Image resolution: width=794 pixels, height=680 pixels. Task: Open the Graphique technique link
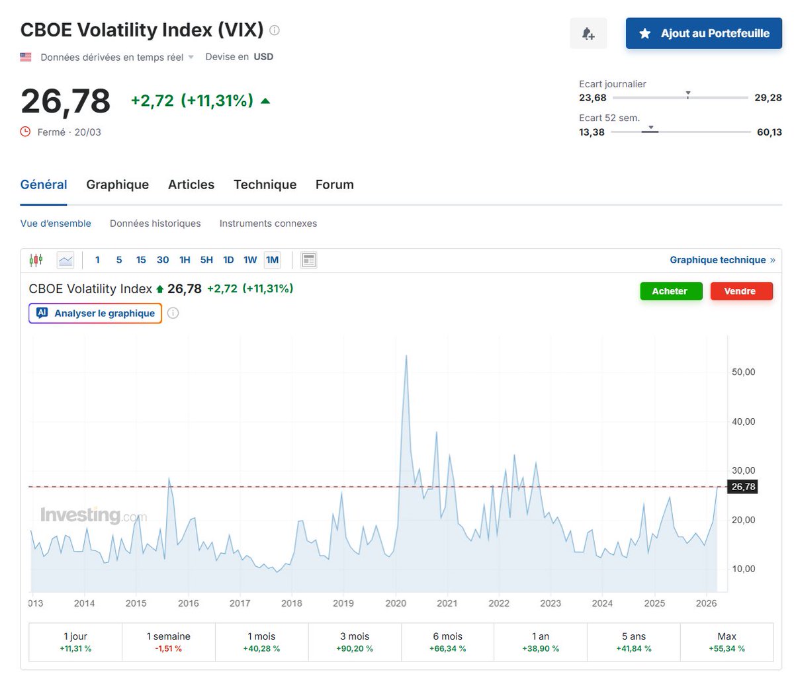[722, 260]
